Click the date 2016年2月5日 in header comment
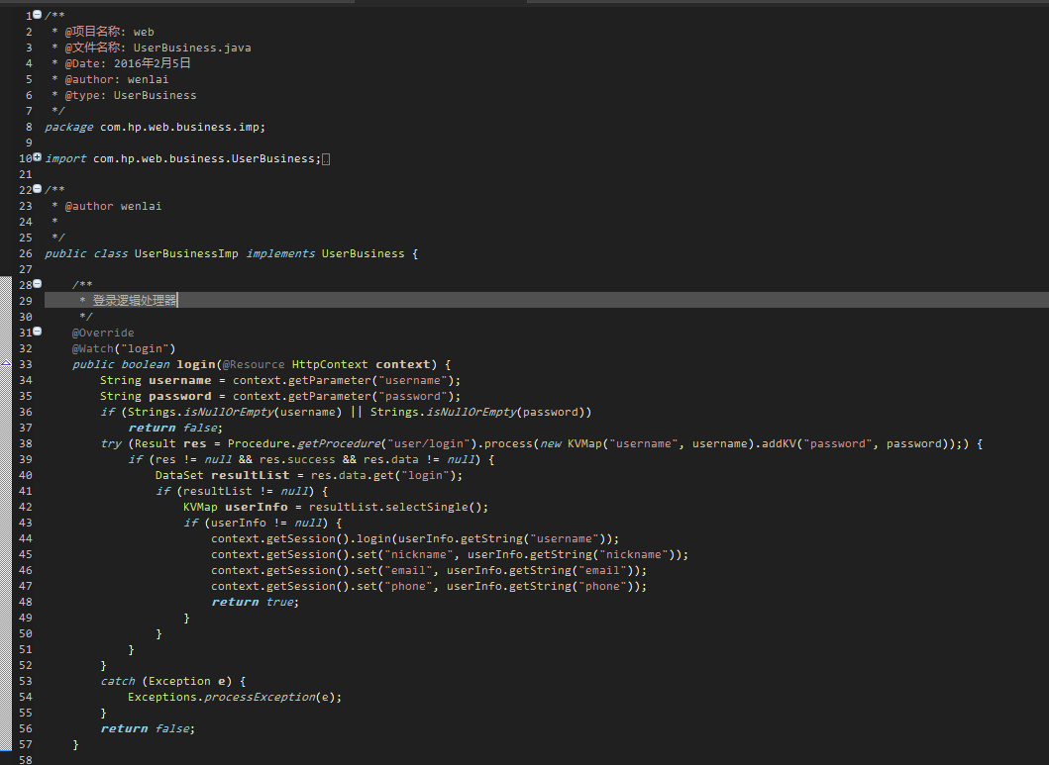The height and width of the screenshot is (765, 1049). click(153, 62)
